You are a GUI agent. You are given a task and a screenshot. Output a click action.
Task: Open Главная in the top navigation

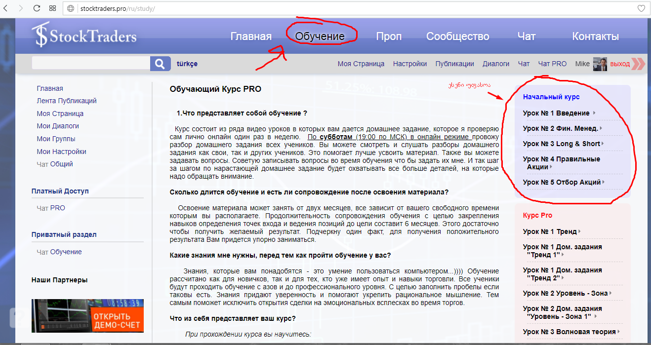point(251,37)
